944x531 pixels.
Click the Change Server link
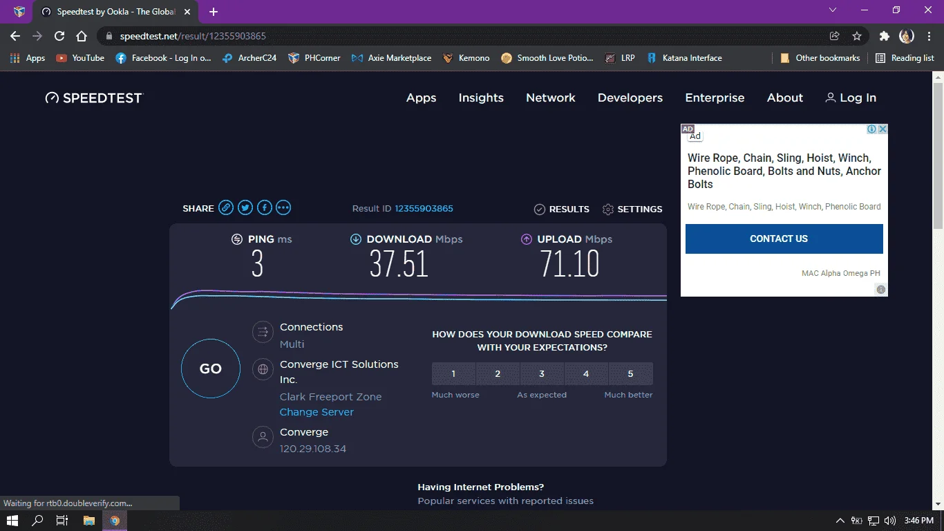pos(317,412)
